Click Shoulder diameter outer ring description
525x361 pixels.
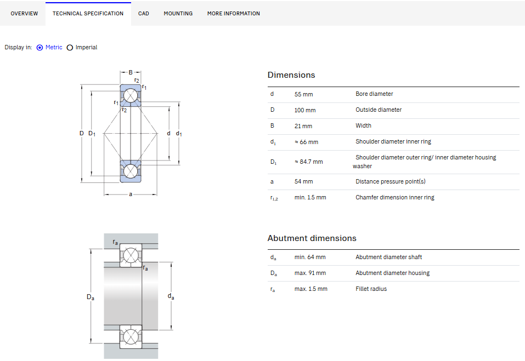coord(425,162)
